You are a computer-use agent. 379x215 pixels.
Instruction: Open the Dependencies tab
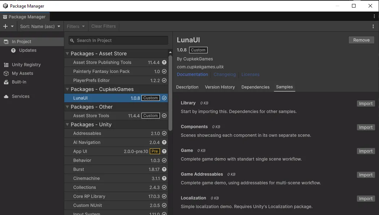coord(255,87)
